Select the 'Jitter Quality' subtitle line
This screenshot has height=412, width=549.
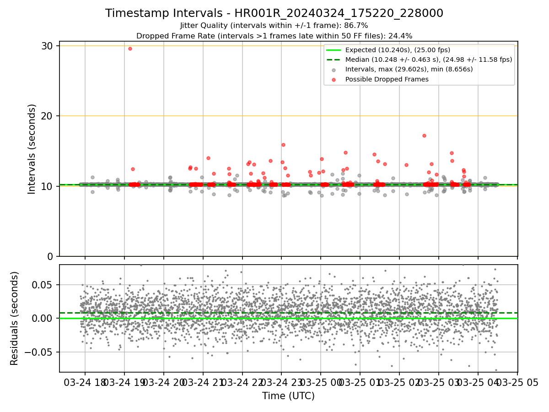[274, 26]
